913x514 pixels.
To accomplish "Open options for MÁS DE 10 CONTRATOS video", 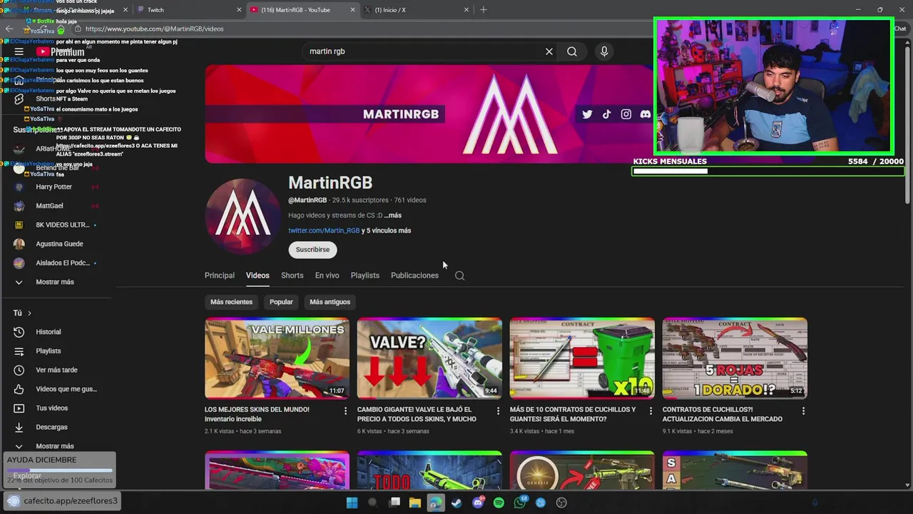I will click(651, 411).
